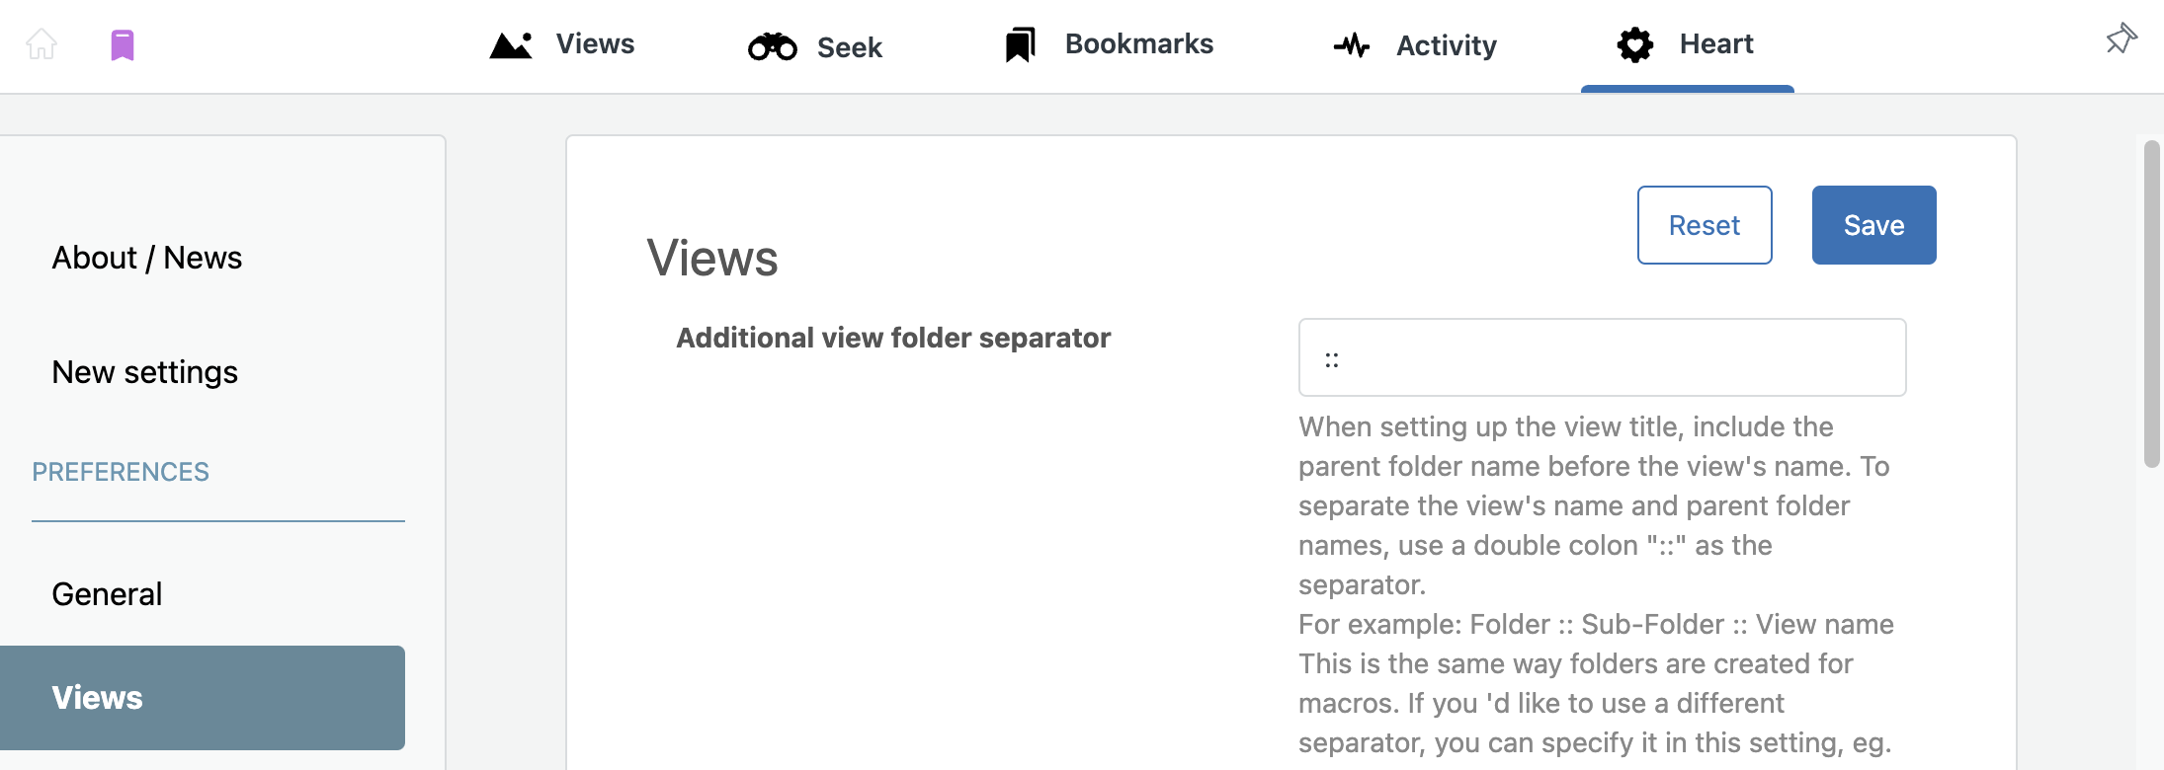
Task: Click the mountain Views icon
Action: coord(511,45)
